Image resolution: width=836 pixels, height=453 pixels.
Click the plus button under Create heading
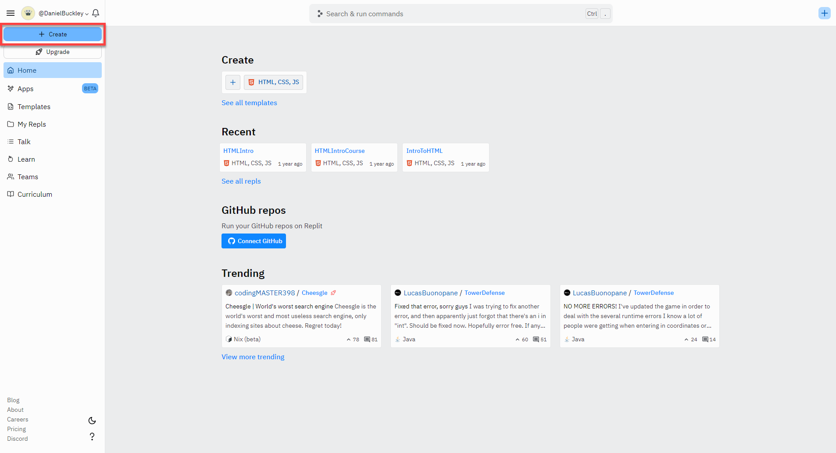233,82
